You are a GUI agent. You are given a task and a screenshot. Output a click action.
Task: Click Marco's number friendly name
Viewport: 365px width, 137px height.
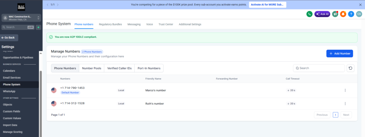coord(156,90)
